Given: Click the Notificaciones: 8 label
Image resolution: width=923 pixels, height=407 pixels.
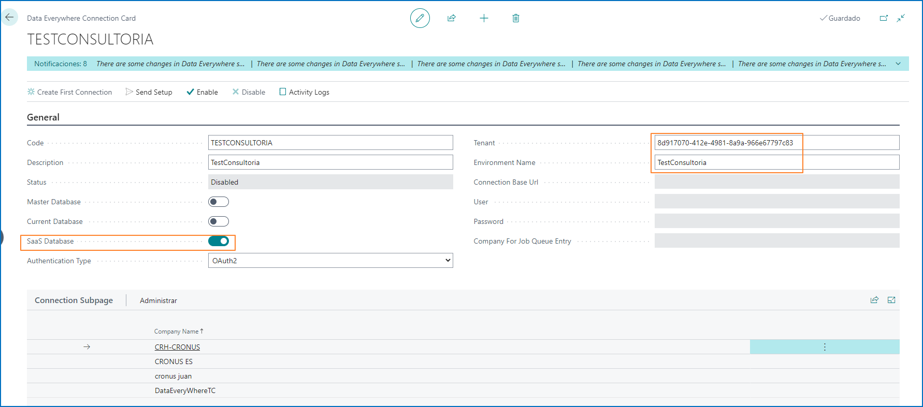Looking at the screenshot, I should pos(61,64).
